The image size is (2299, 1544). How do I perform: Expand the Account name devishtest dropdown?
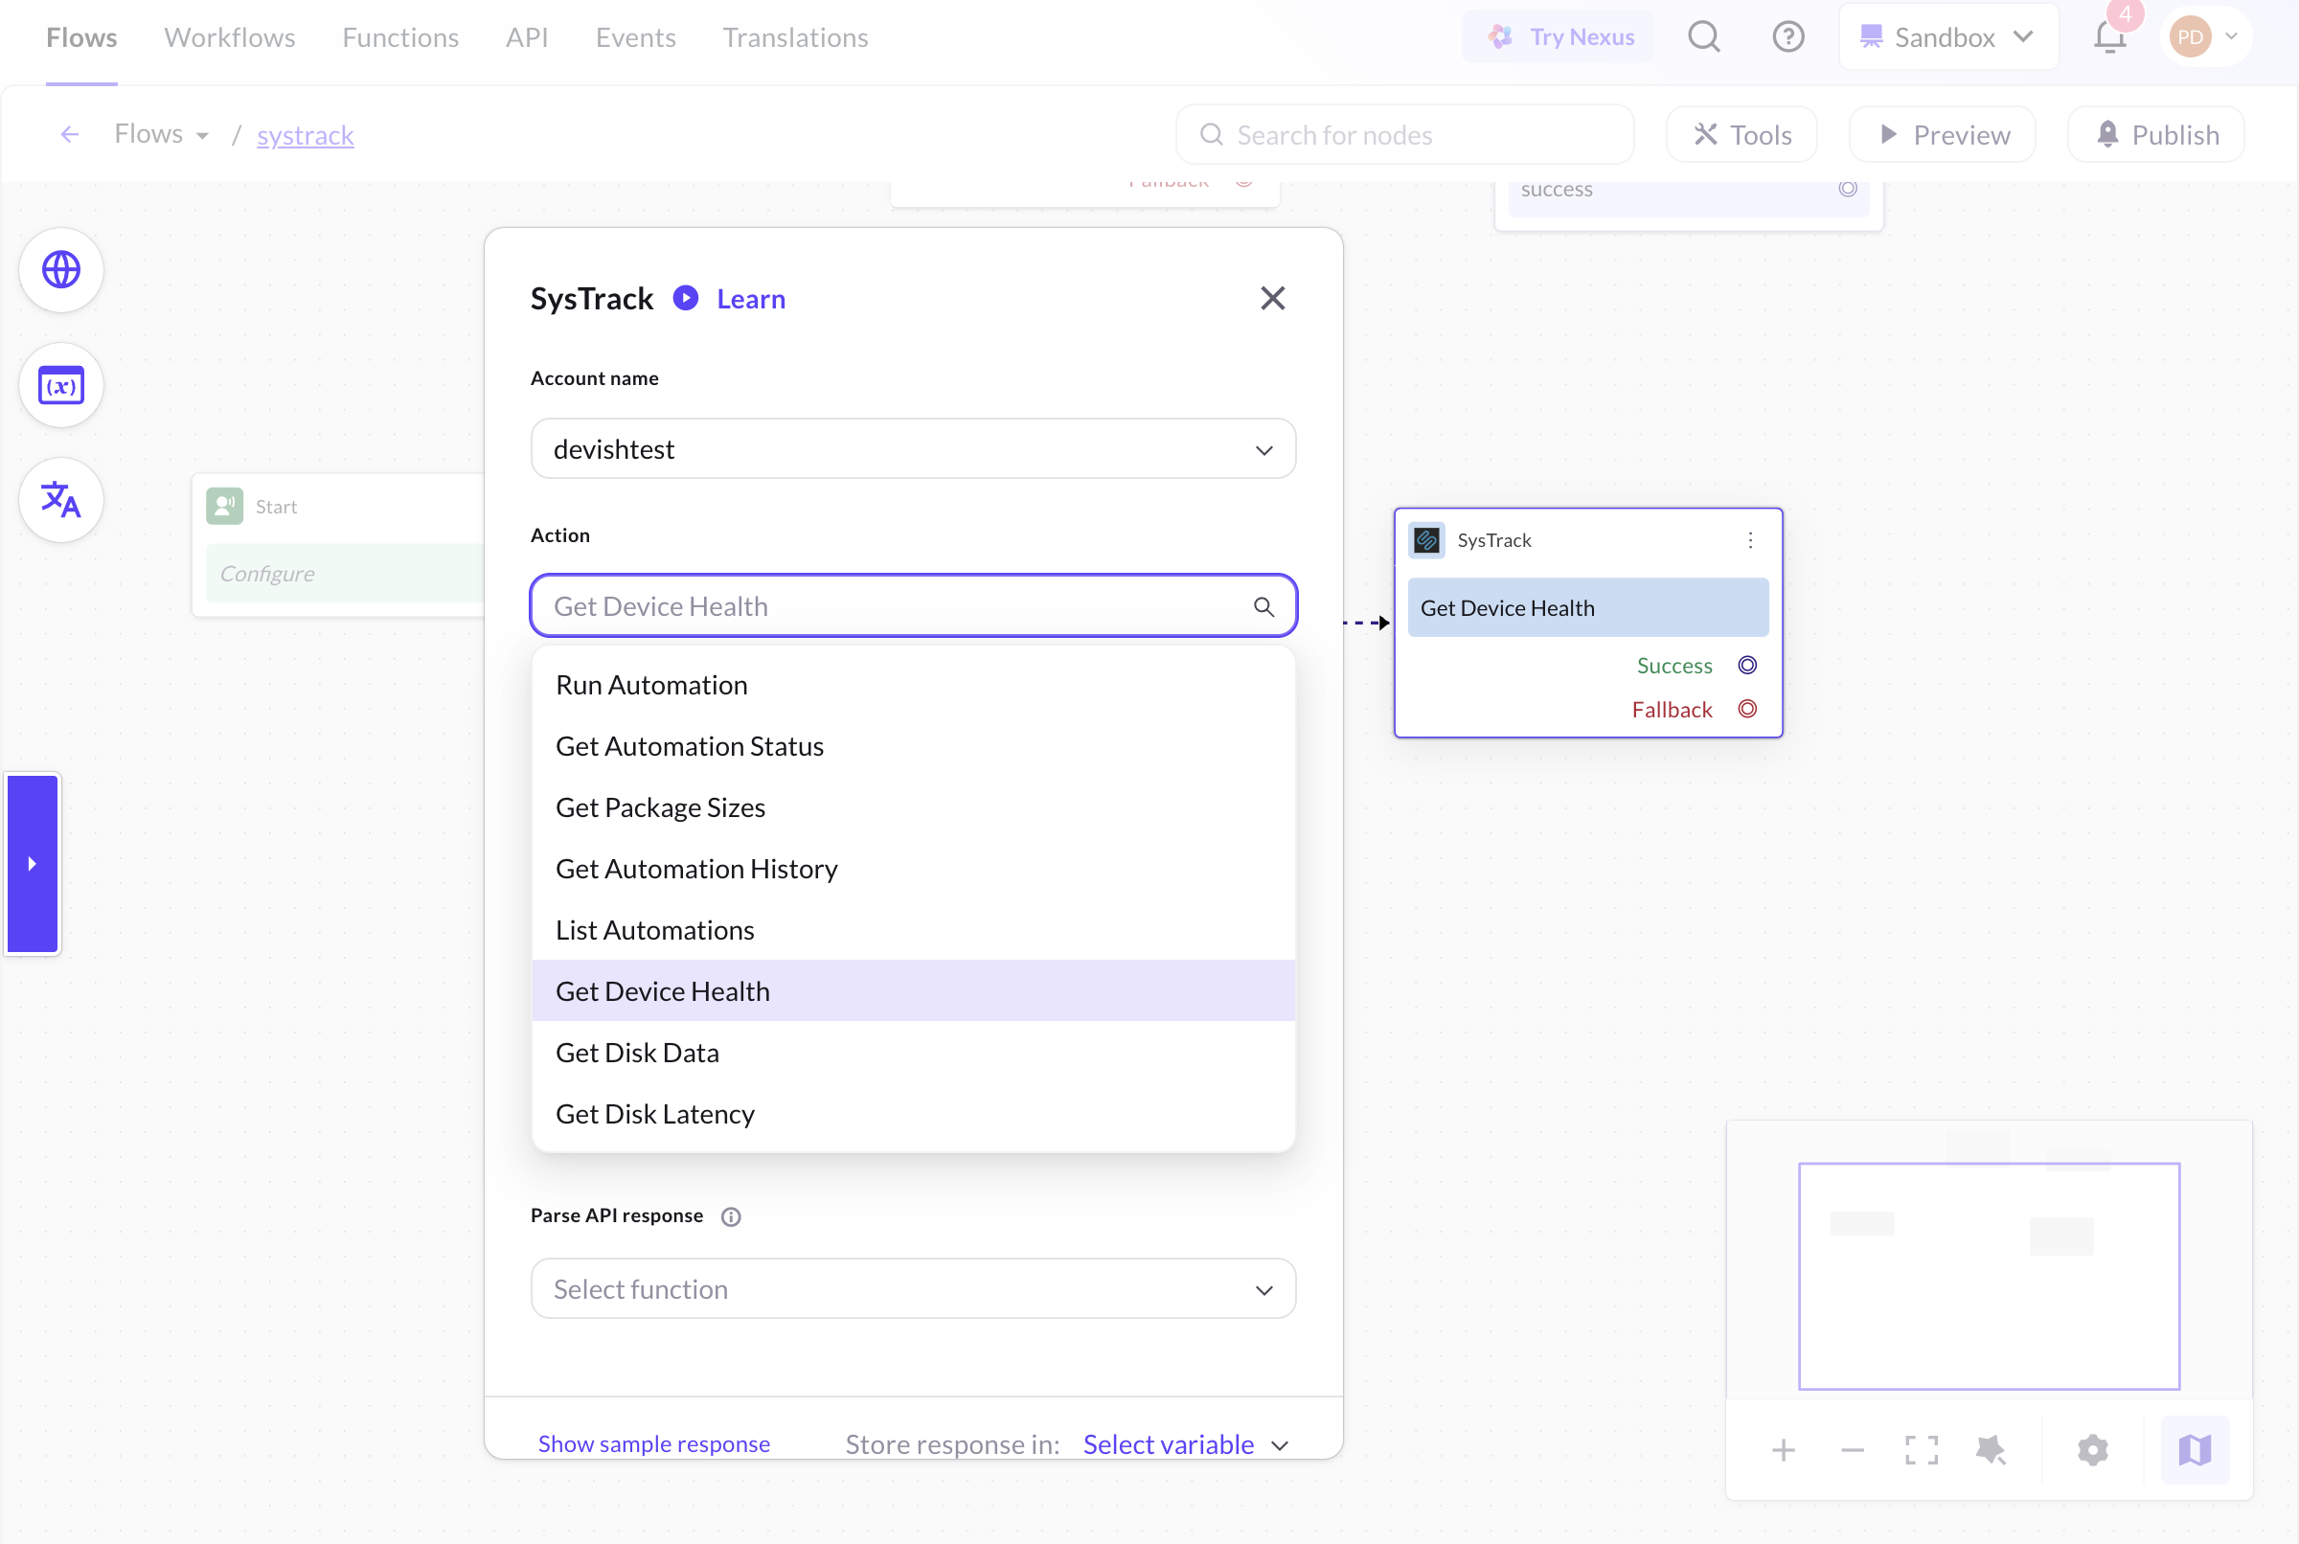(x=913, y=449)
